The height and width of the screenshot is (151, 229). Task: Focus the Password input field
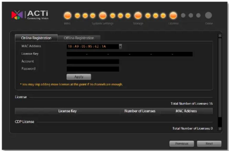[x=93, y=69]
